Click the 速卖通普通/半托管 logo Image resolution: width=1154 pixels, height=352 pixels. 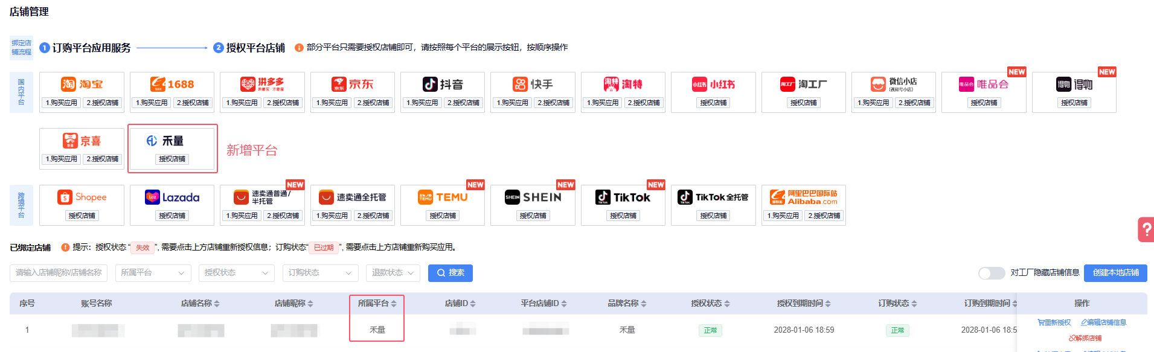(262, 197)
